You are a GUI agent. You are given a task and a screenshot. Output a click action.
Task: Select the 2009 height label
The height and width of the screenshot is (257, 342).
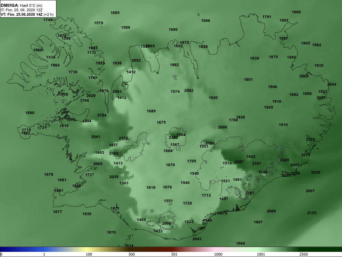click(x=304, y=76)
